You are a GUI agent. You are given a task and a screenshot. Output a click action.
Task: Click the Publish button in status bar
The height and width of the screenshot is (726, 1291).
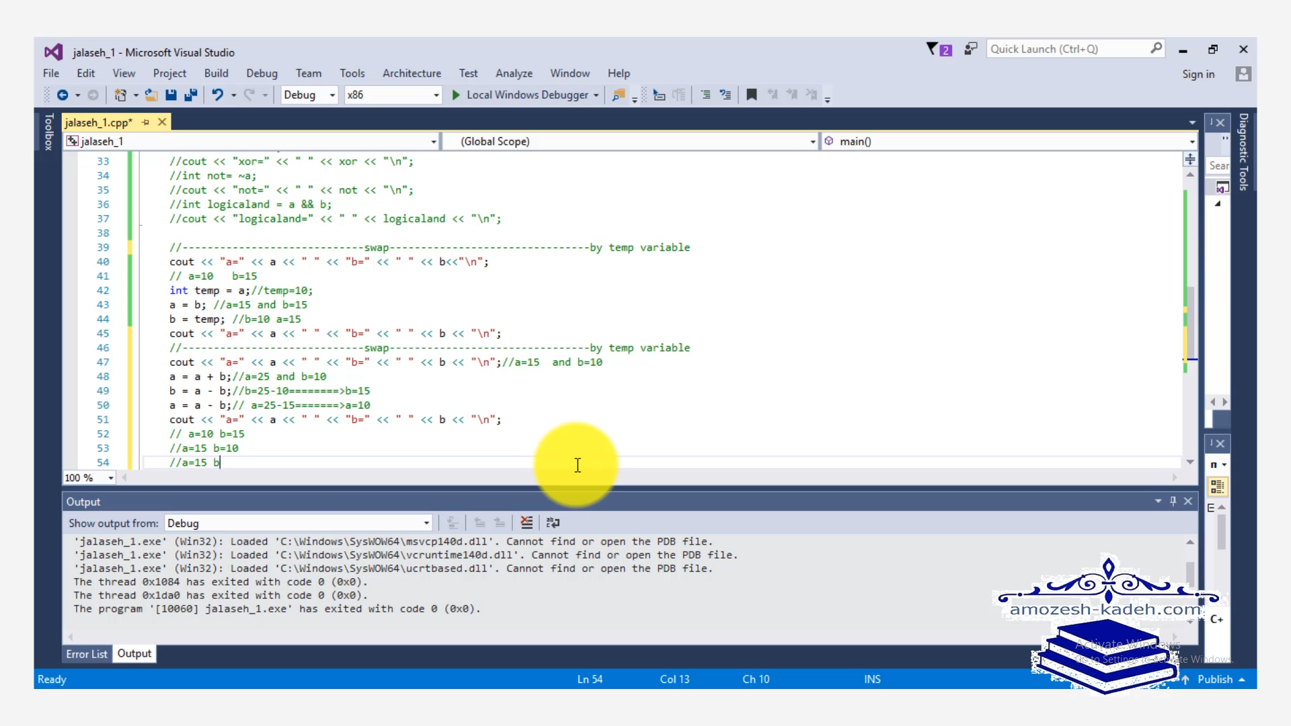[1215, 679]
